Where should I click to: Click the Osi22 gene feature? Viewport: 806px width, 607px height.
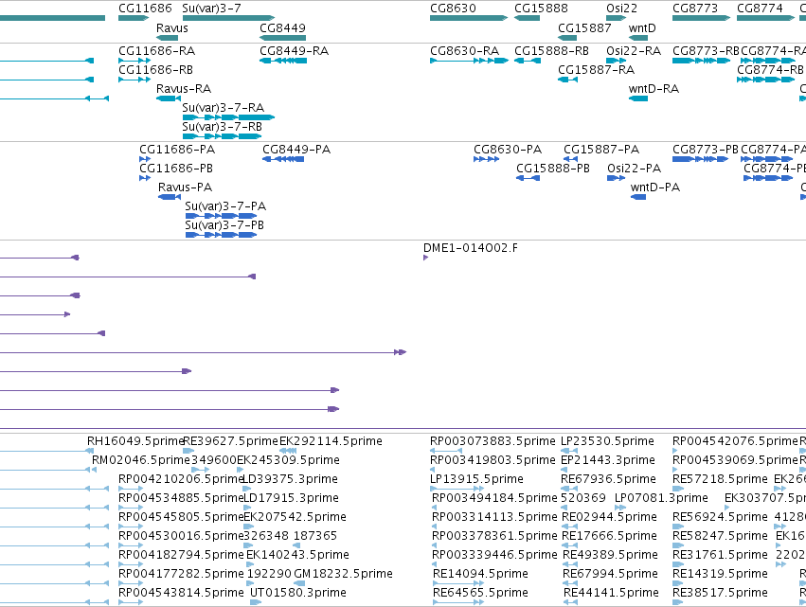tap(617, 18)
